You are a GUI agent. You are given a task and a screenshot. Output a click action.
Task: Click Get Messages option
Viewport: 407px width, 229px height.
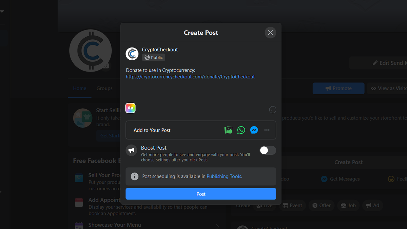[x=341, y=179]
